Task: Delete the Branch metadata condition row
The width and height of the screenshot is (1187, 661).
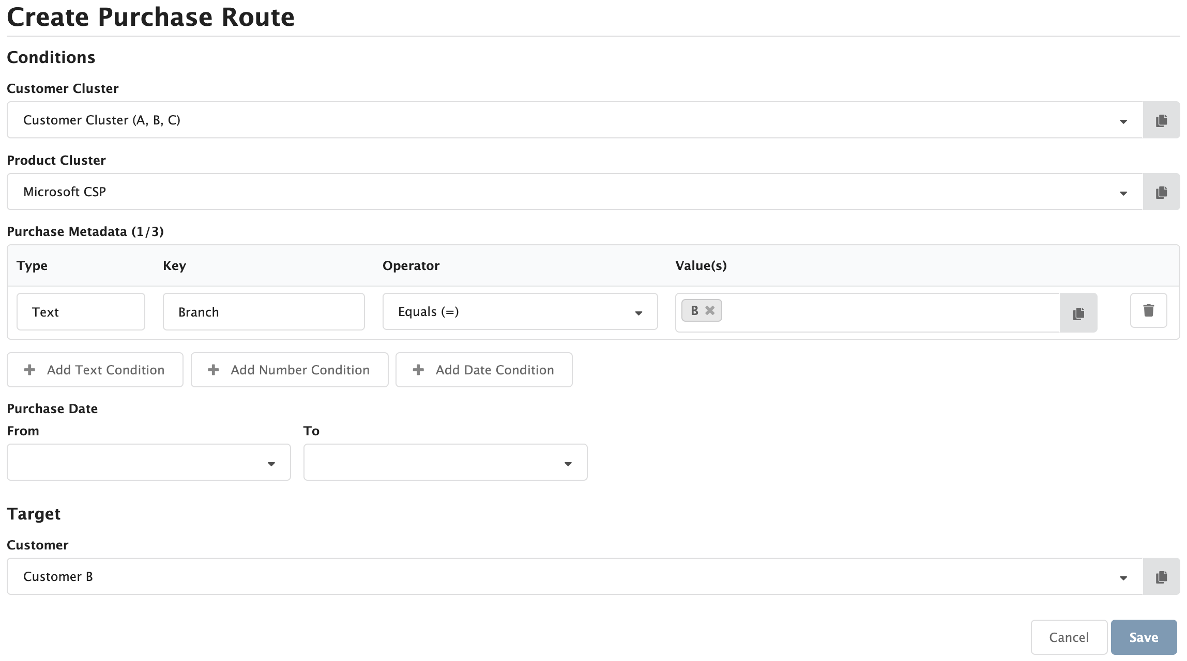Action: pyautogui.click(x=1148, y=310)
